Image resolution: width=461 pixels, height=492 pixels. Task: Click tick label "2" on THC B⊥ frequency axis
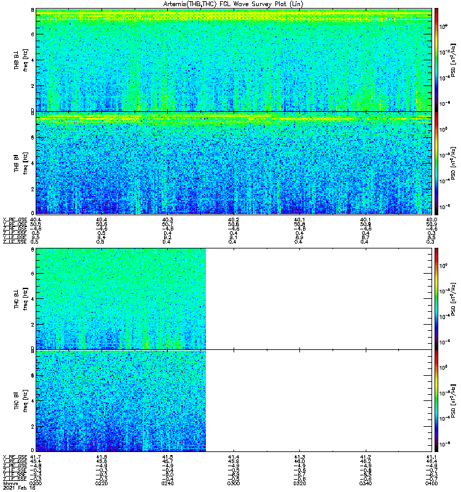click(33, 324)
